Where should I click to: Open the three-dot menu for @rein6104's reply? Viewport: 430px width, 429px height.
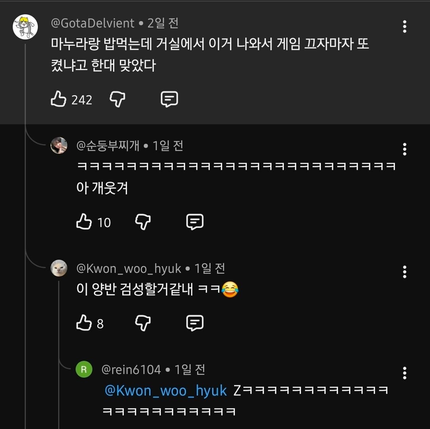click(405, 373)
